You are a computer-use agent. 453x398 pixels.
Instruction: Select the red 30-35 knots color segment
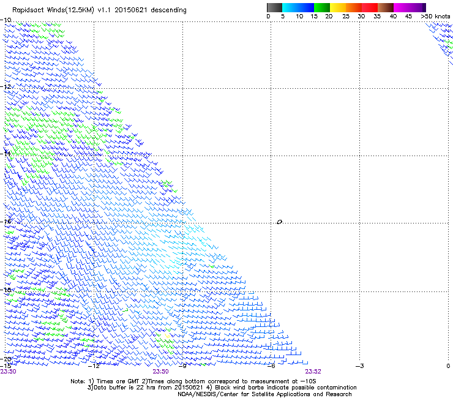click(x=370, y=7)
